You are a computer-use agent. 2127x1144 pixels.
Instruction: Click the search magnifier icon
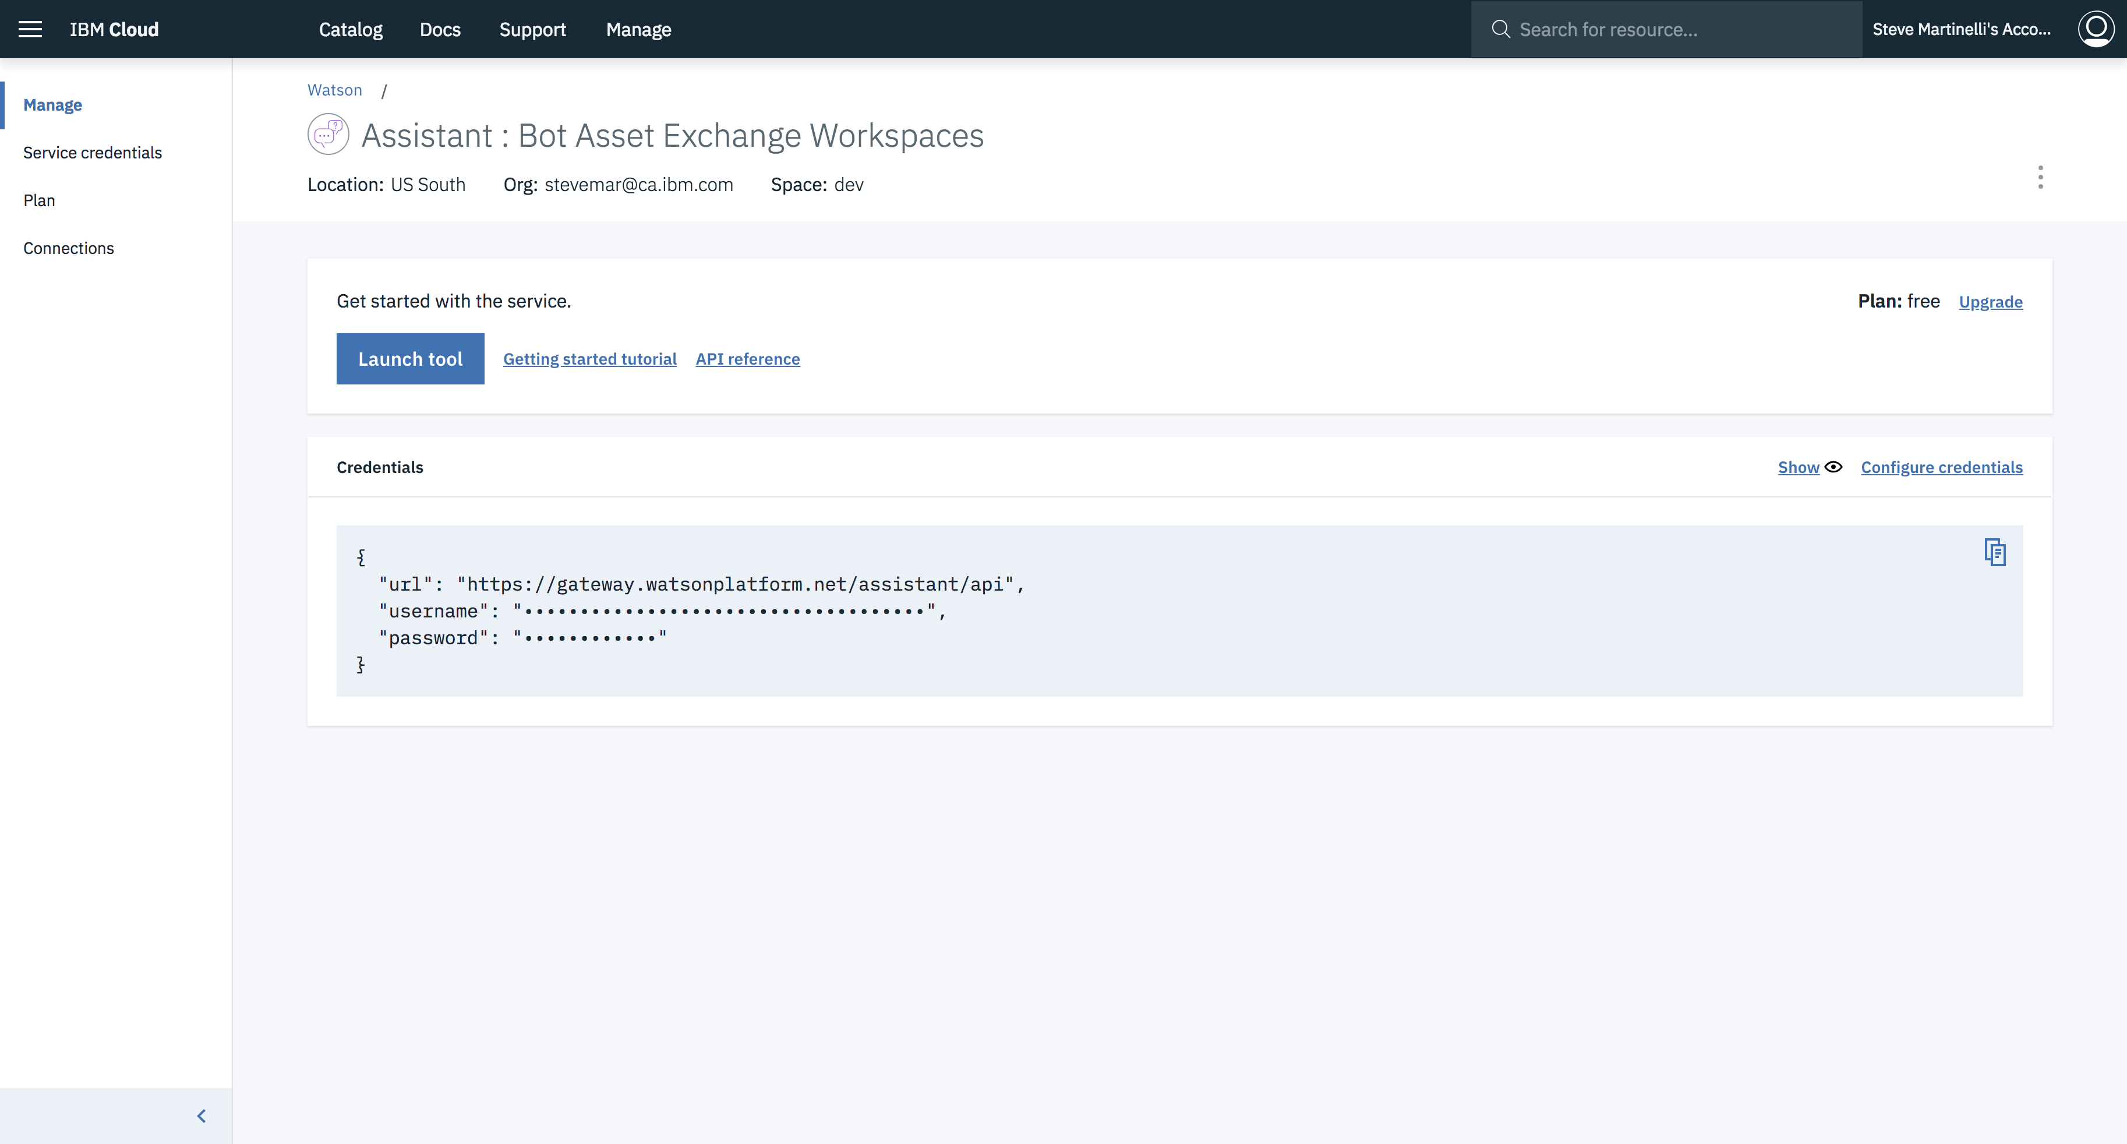1500,30
